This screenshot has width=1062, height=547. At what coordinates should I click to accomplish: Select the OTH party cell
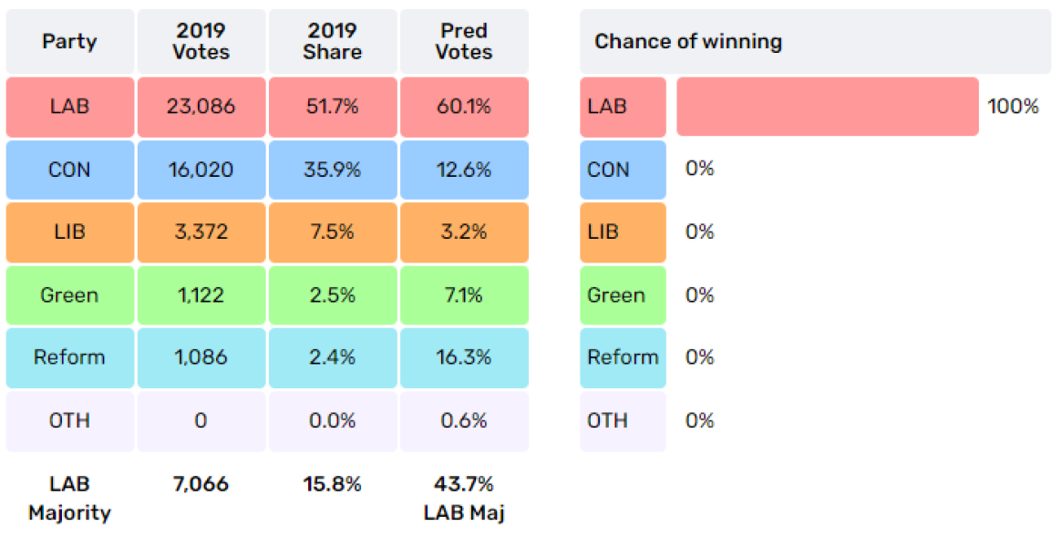pos(70,420)
